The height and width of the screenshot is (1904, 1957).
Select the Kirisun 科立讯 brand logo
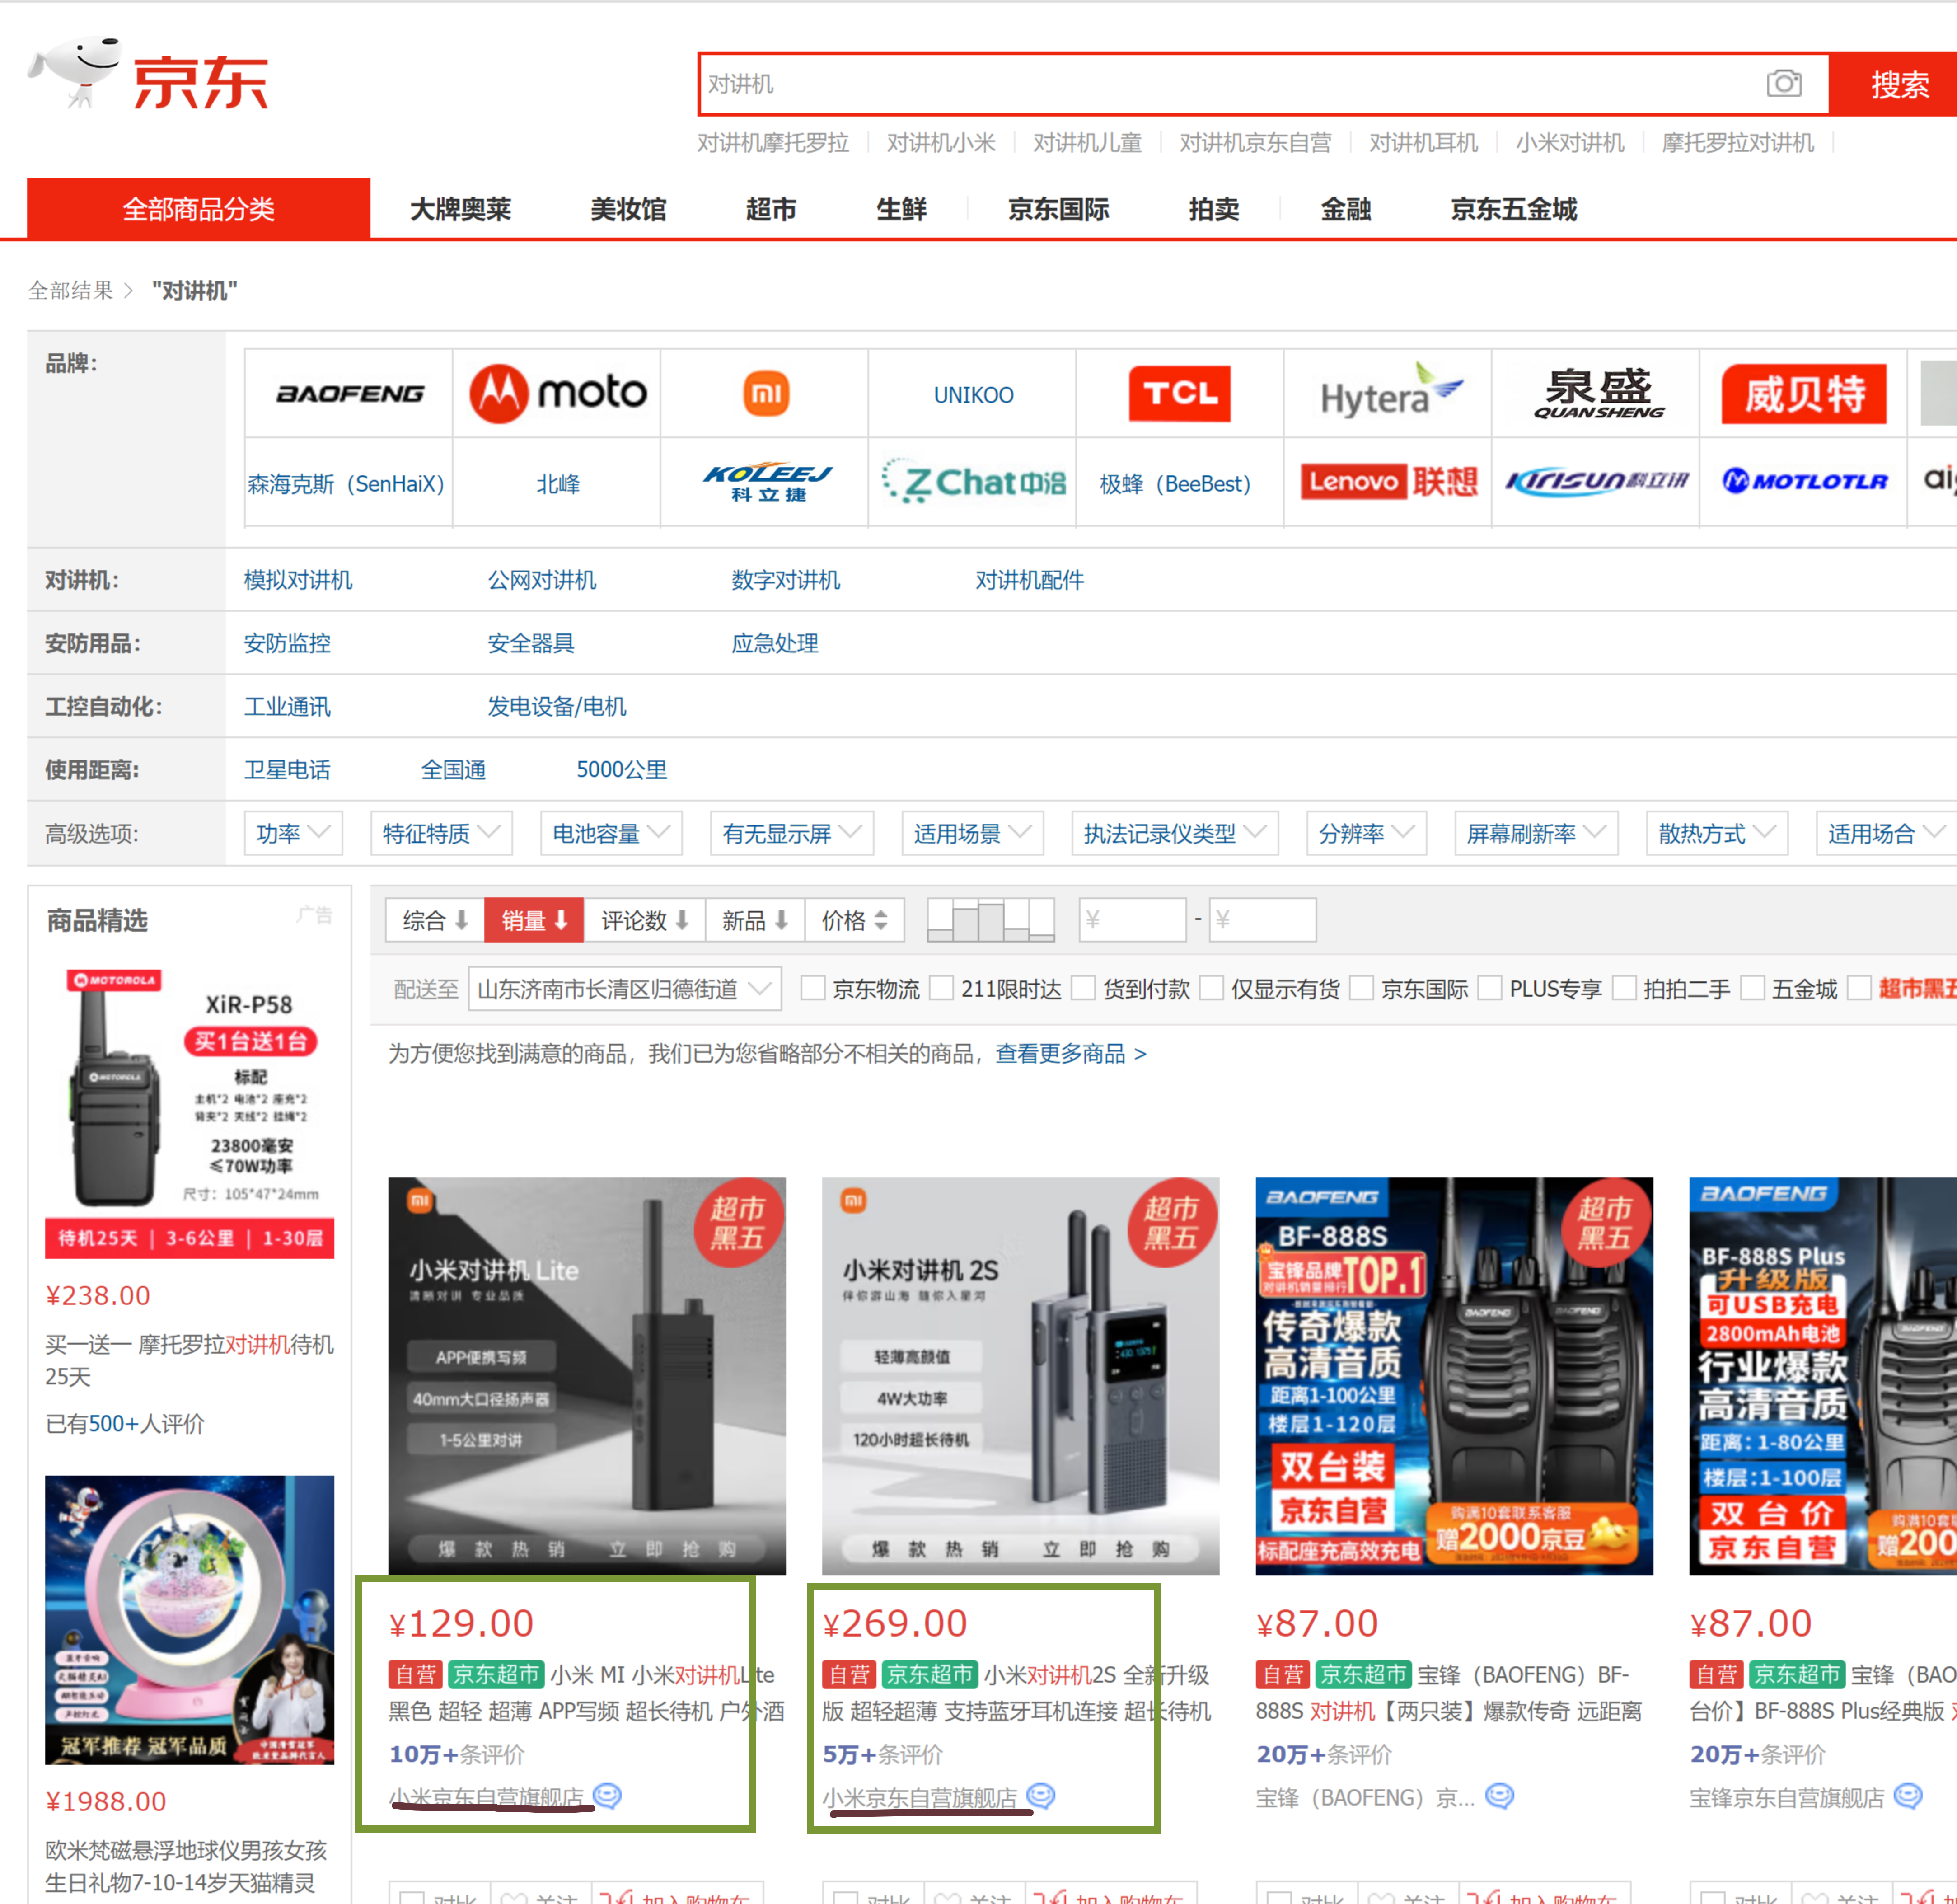pos(1596,482)
